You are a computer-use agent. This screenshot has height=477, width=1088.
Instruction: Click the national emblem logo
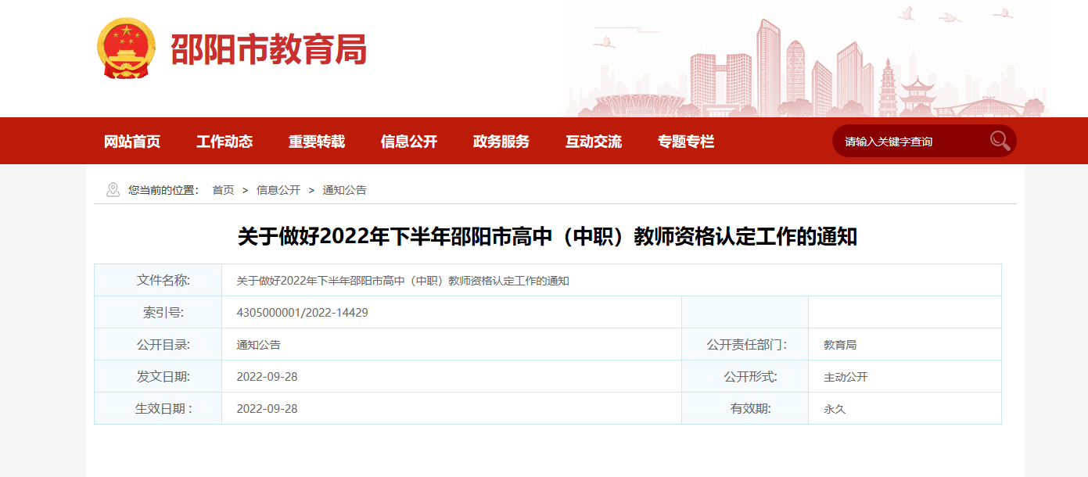[x=126, y=48]
